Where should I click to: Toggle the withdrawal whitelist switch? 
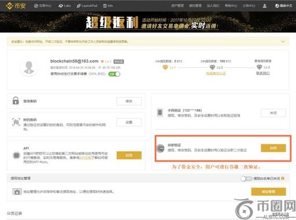246,178
